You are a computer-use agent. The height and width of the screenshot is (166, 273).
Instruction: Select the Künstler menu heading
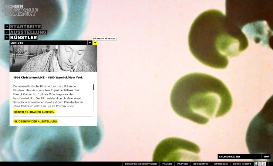click(x=24, y=37)
